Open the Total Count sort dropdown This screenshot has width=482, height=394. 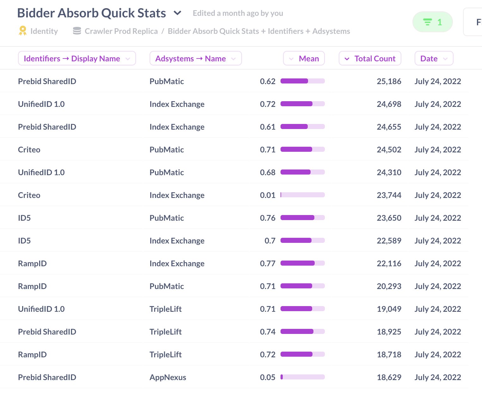pos(347,58)
